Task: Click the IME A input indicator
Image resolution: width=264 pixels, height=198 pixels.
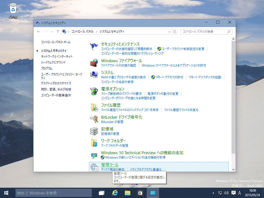Action: [x=240, y=193]
